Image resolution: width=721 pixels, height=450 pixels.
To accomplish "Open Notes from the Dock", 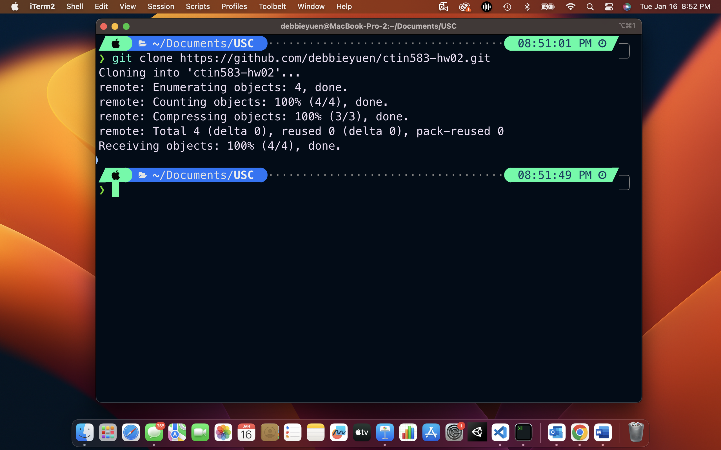I will 316,432.
